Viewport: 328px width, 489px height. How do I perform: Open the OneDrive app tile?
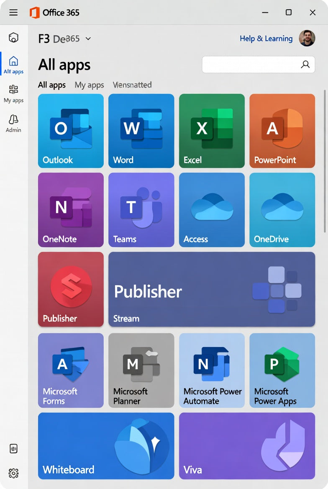pyautogui.click(x=282, y=210)
